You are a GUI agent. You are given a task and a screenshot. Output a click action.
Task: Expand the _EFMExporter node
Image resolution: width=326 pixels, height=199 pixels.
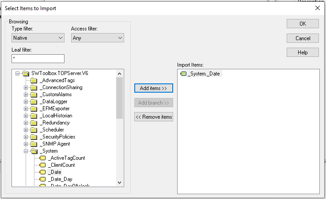(26, 109)
